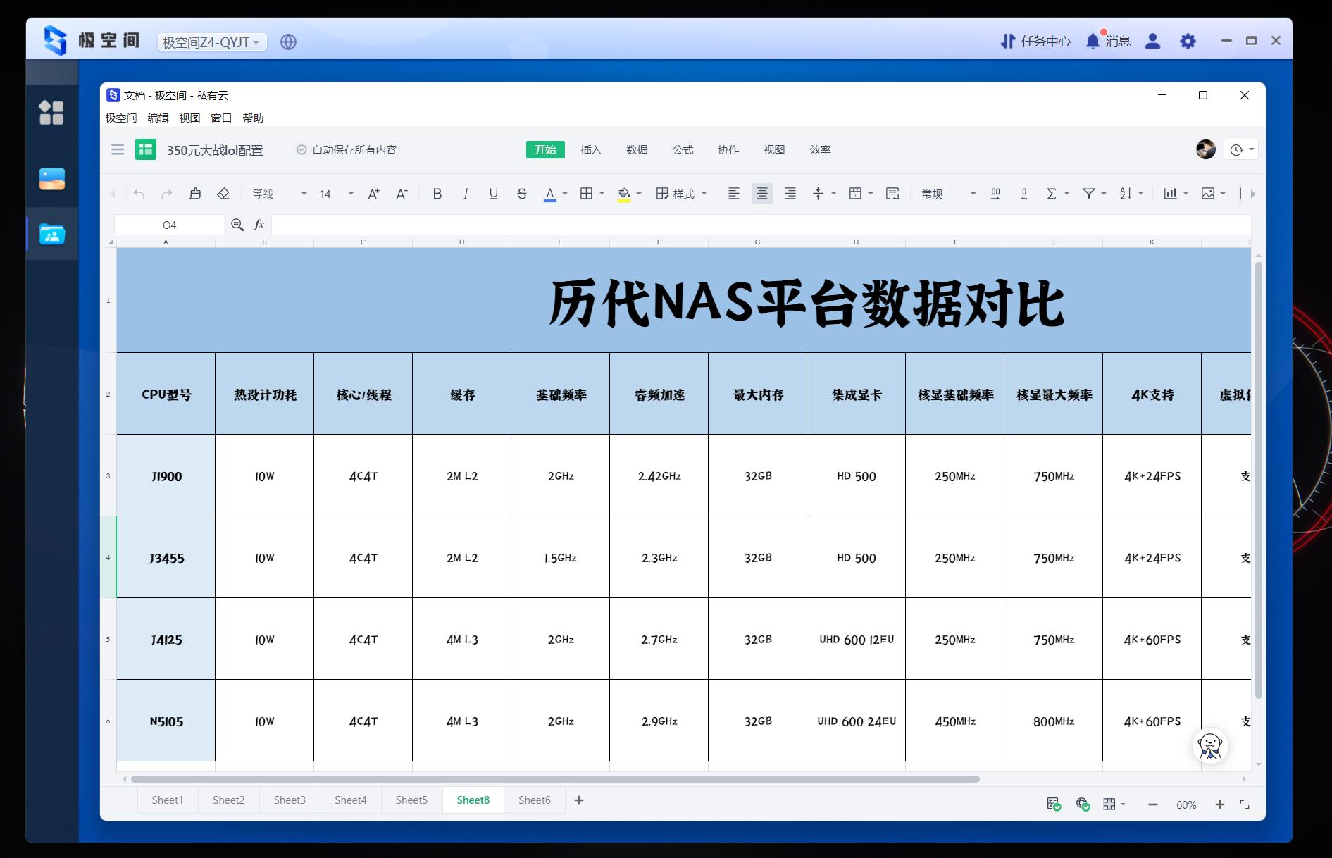The image size is (1332, 858).
Task: Toggle italic formatting
Action: 465,194
